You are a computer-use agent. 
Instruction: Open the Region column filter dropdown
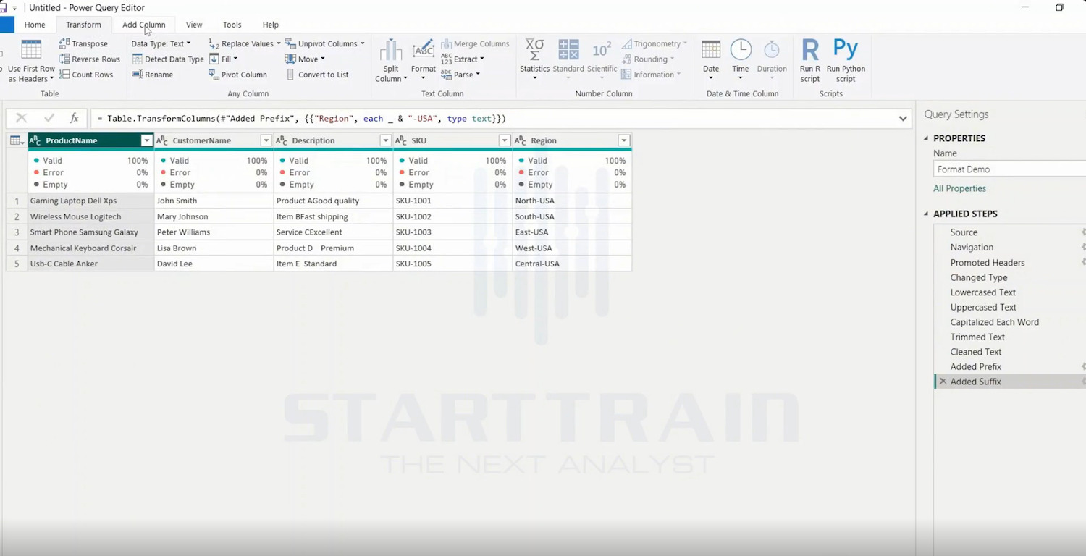[x=624, y=140]
